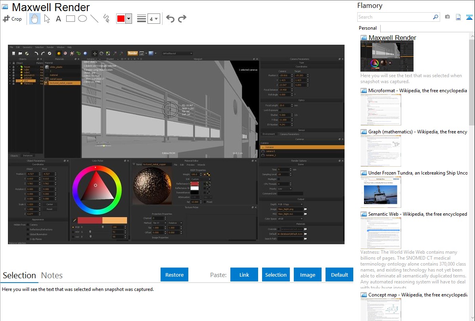Viewport: 475px width, 321px height.
Task: Click the Concept map snapshot's window icon
Action: click(x=364, y=294)
